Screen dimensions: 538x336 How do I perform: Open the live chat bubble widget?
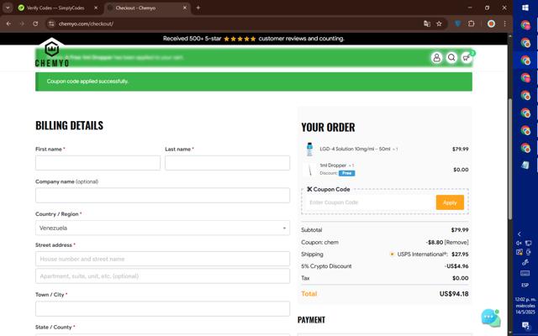[x=491, y=318]
